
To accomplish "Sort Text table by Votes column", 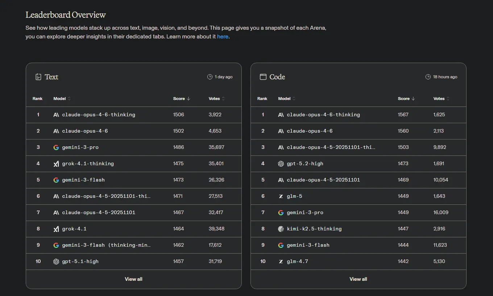I will pos(217,99).
